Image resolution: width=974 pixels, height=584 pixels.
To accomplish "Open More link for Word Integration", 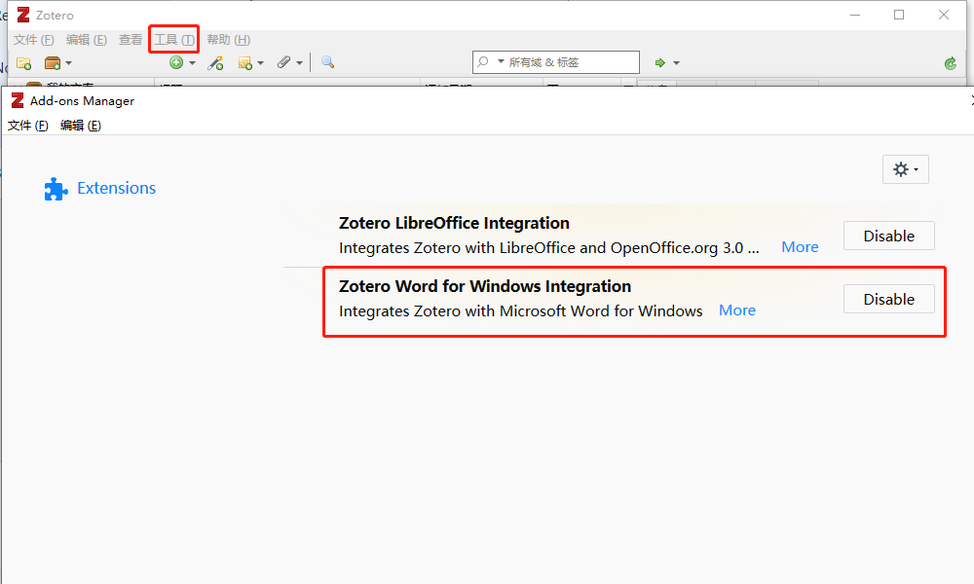I will [x=736, y=310].
